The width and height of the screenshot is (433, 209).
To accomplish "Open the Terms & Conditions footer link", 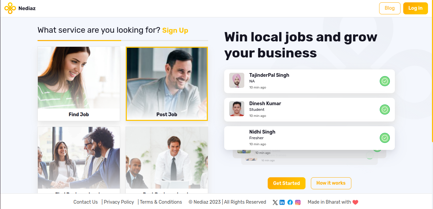I will 161,202.
